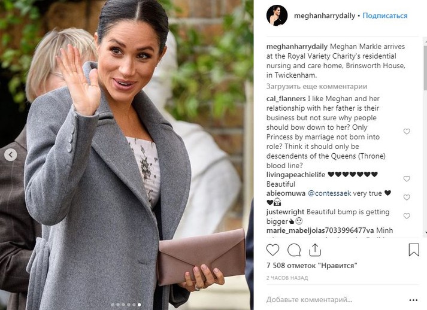Share the post using the upload arrow icon
This screenshot has width=427, height=310.
point(315,250)
